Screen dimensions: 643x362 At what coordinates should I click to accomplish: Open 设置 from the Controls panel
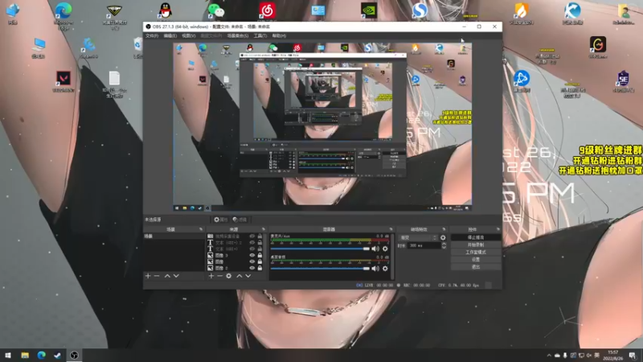coord(476,259)
